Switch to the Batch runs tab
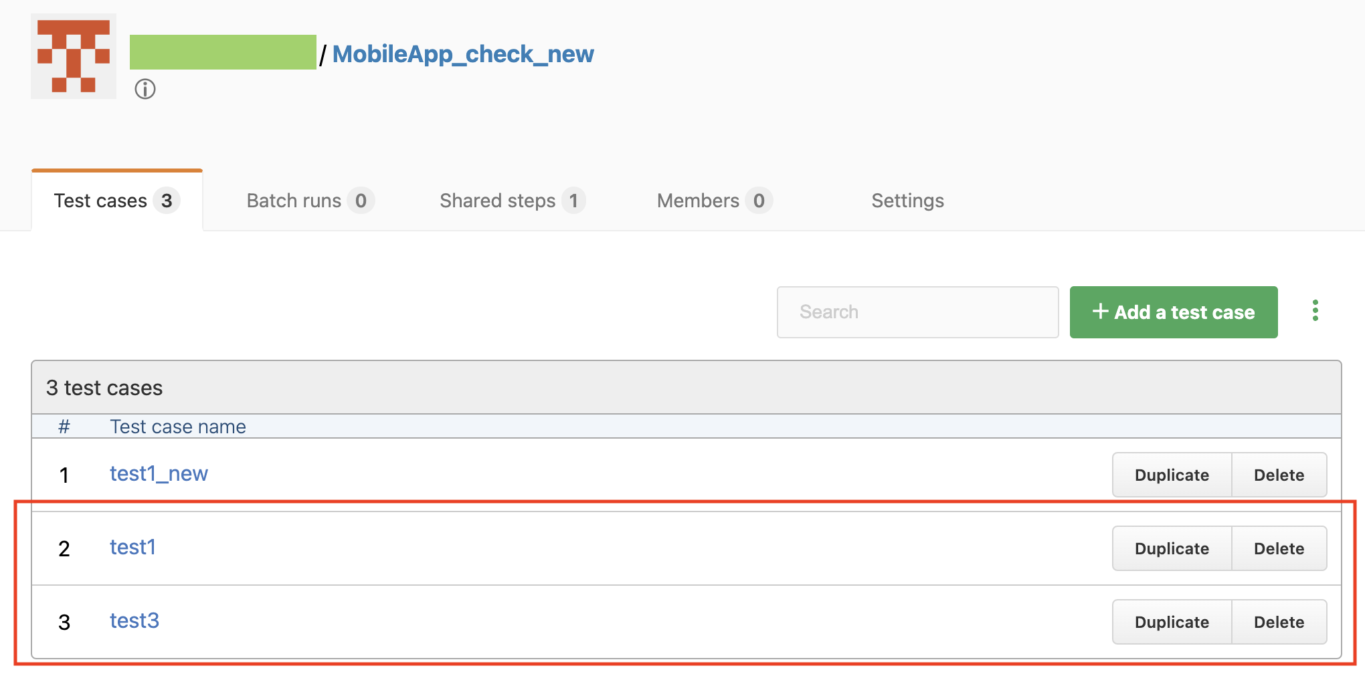 [310, 201]
